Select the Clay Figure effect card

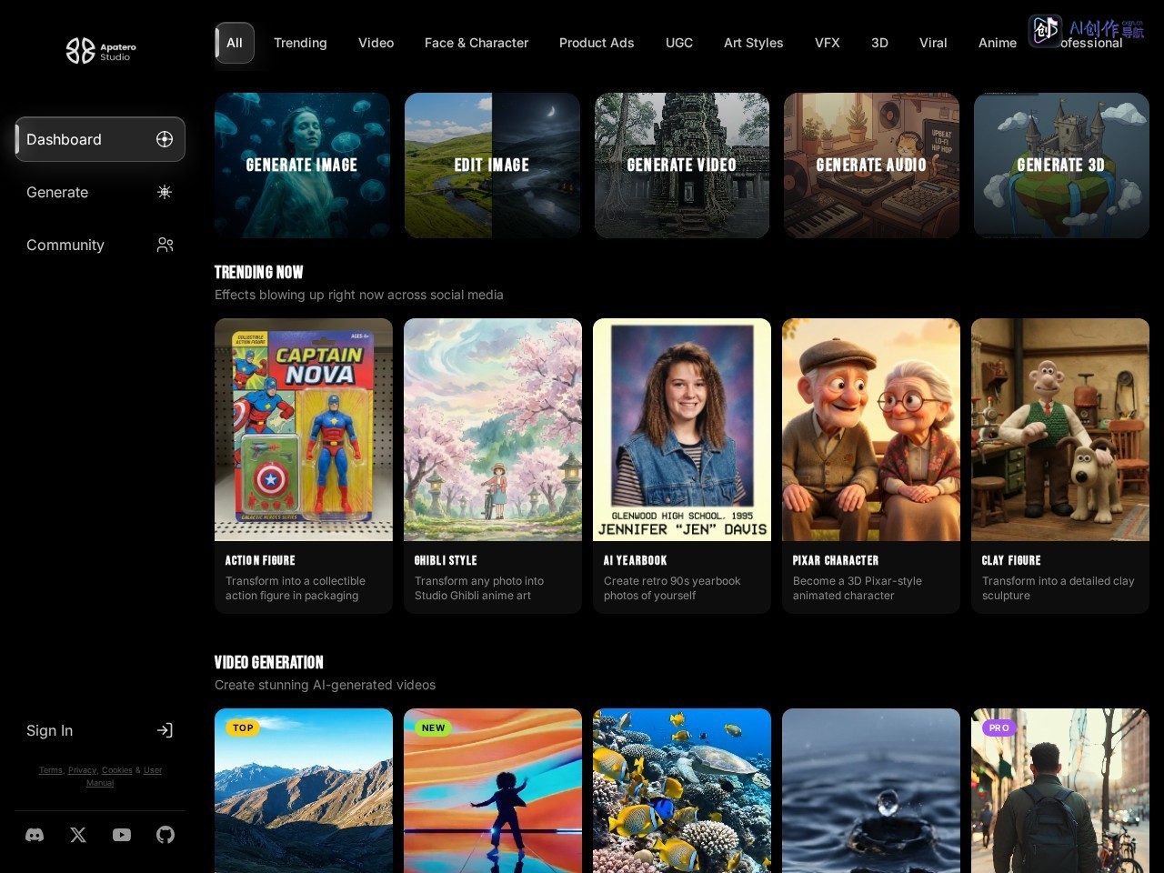point(1060,466)
